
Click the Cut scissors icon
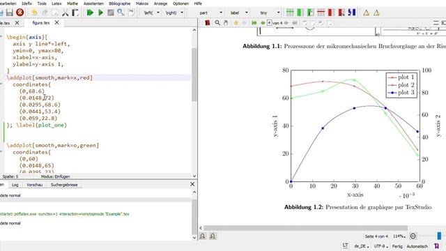click(65, 13)
